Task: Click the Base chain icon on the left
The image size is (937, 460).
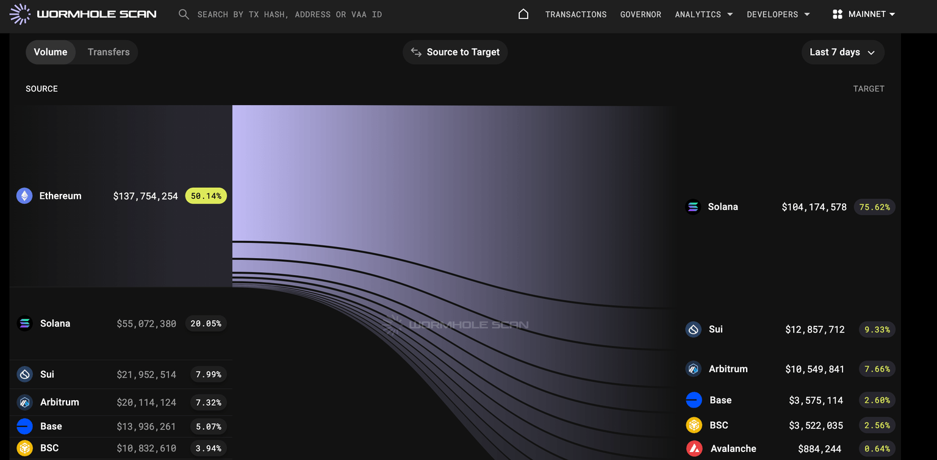Action: pos(24,426)
